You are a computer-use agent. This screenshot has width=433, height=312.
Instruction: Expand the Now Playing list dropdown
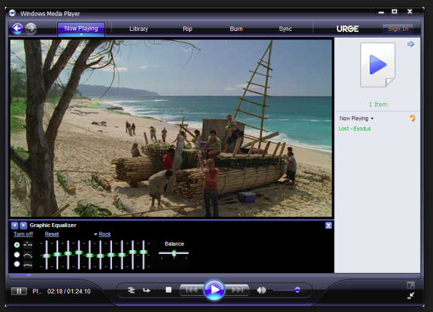pyautogui.click(x=356, y=119)
